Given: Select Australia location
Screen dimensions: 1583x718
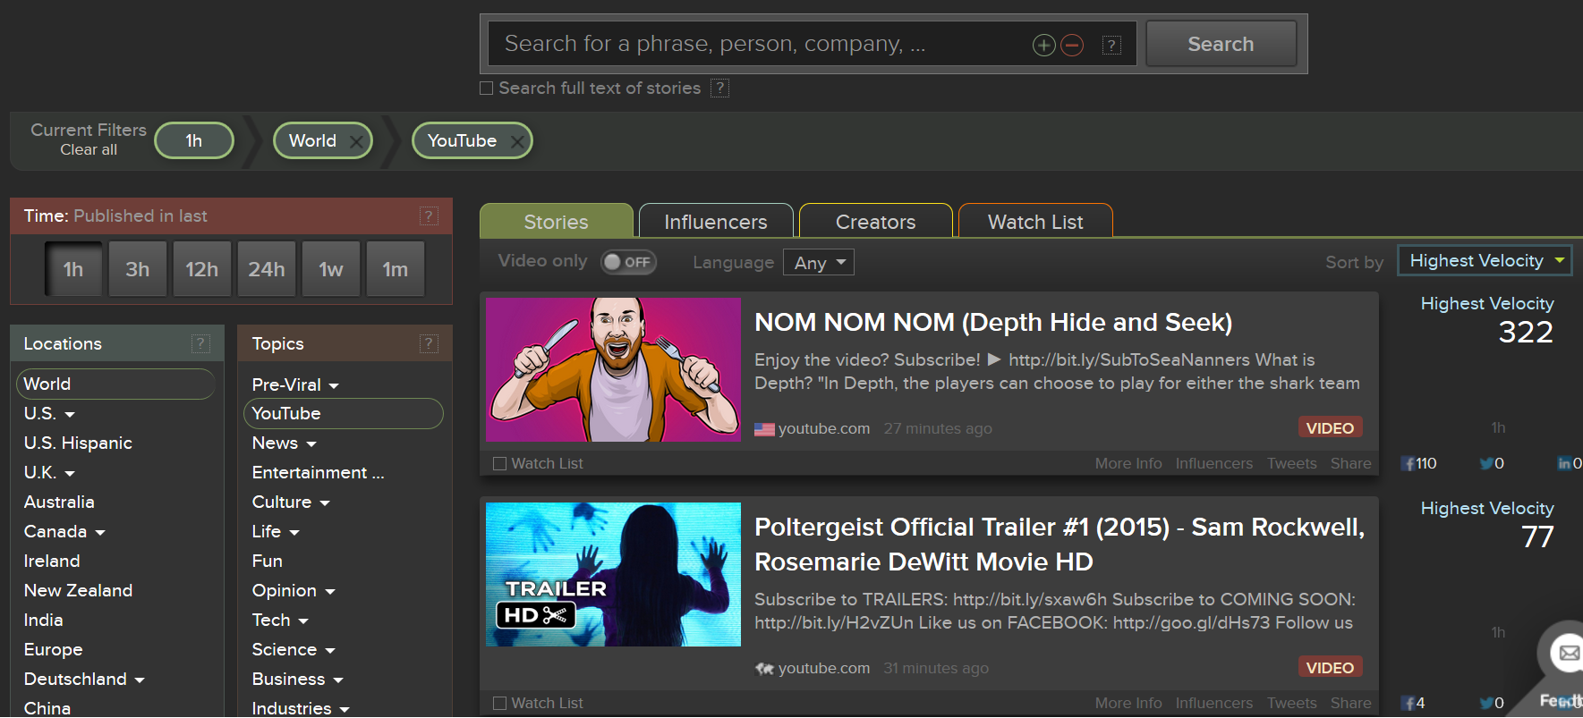Looking at the screenshot, I should (x=59, y=503).
